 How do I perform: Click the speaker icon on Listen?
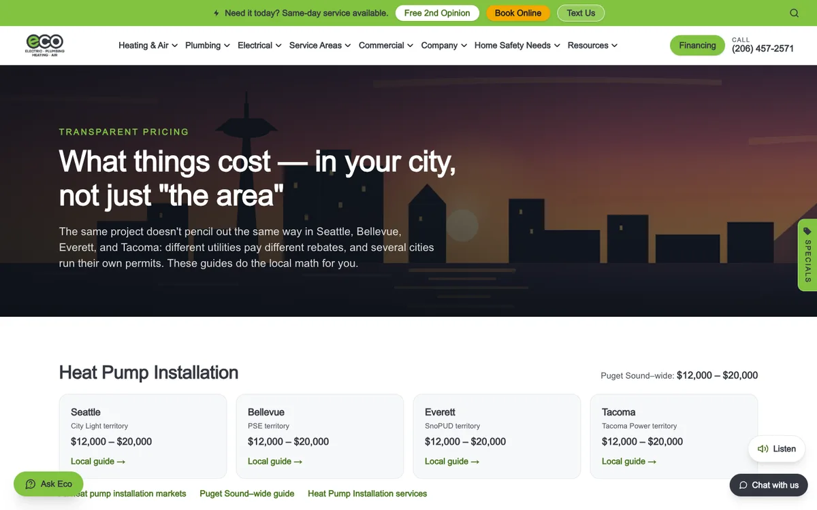tap(763, 449)
